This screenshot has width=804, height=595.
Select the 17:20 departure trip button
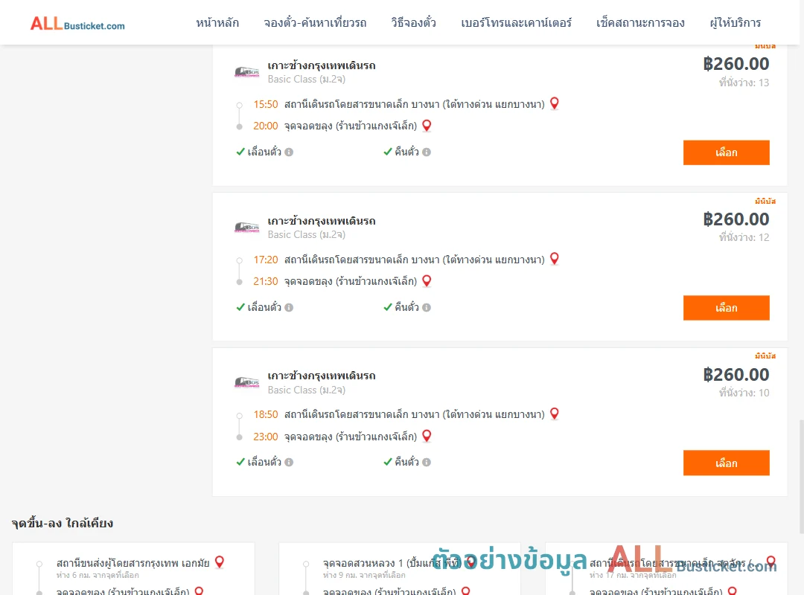point(726,308)
